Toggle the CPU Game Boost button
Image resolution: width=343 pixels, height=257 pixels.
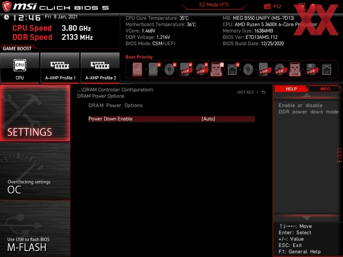[20, 68]
